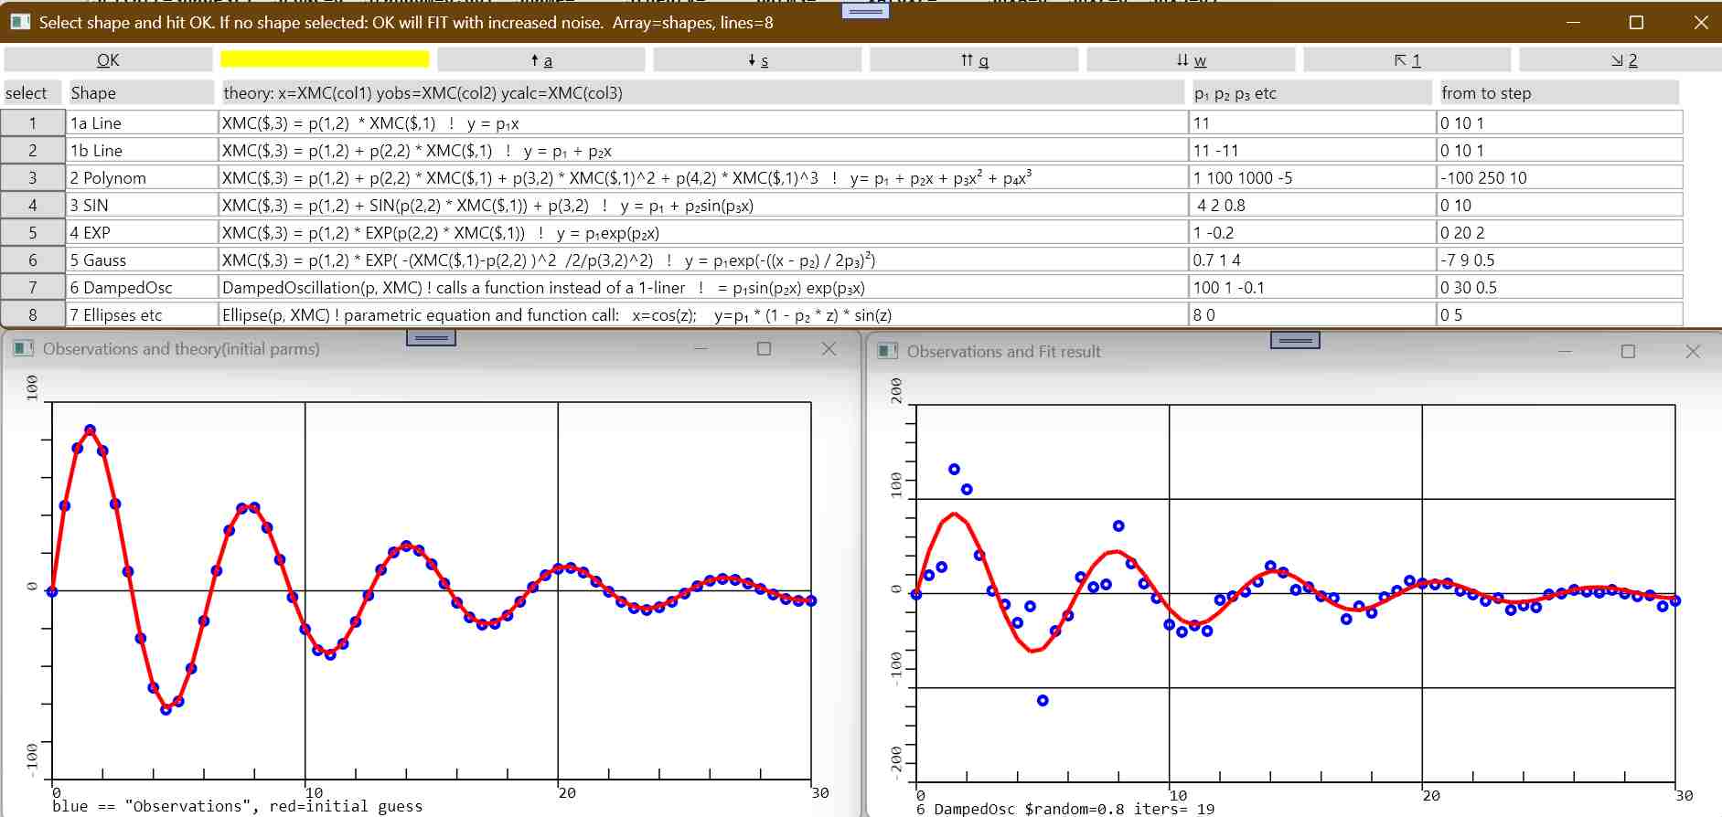The image size is (1722, 817).
Task: Maximize the Observations and Fit result window
Action: (x=1628, y=352)
